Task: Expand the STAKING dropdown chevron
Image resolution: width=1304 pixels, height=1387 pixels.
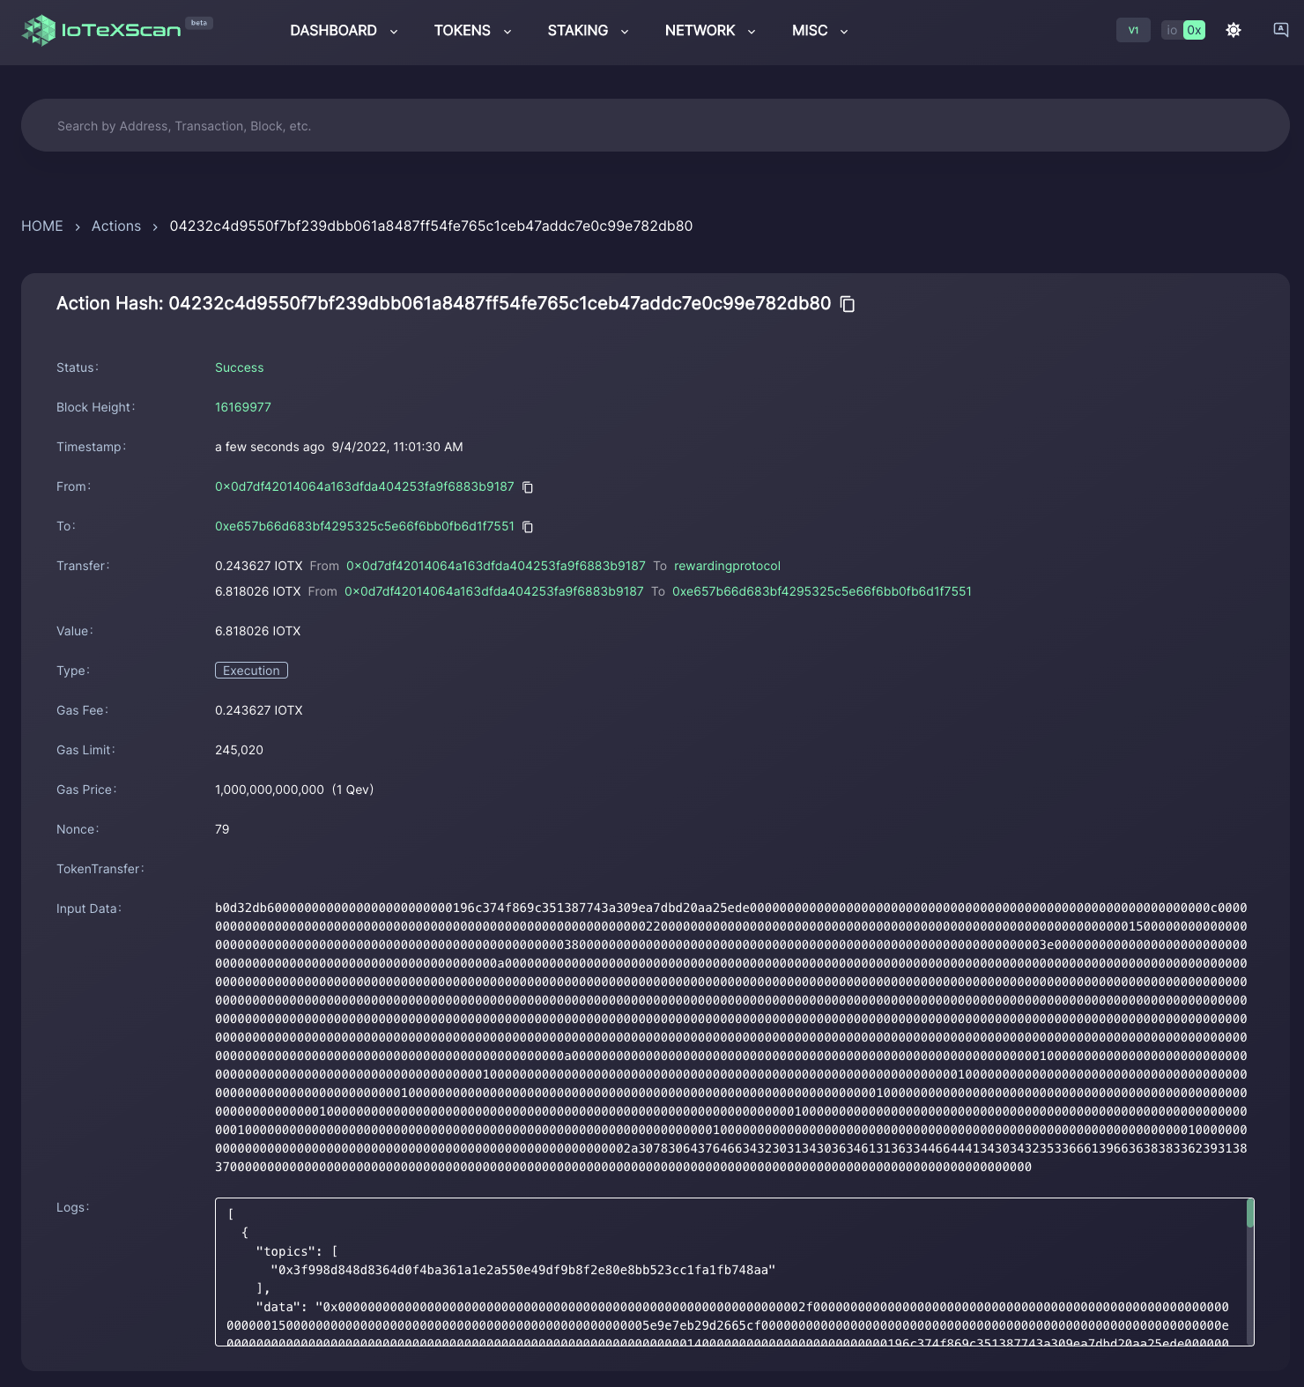Action: point(624,32)
